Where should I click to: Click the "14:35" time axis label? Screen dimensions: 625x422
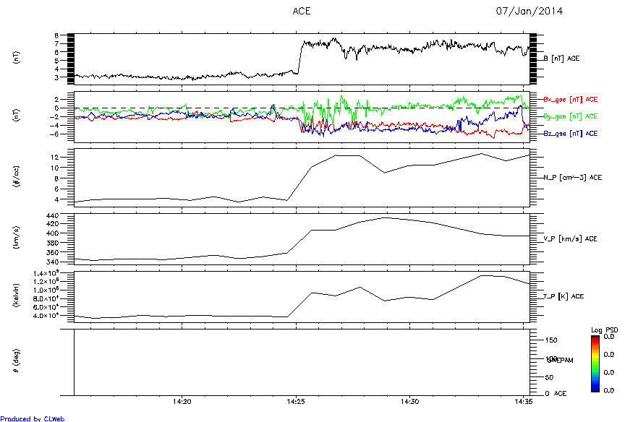(x=523, y=402)
